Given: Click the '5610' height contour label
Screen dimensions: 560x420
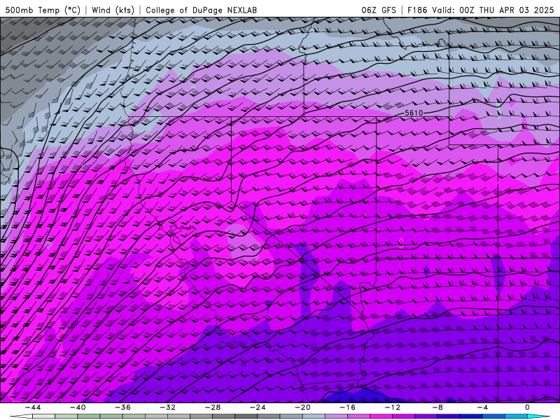Looking at the screenshot, I should [414, 113].
